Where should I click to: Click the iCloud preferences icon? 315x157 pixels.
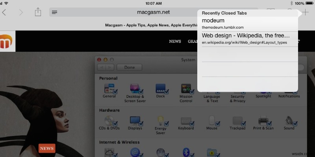tap(109, 153)
